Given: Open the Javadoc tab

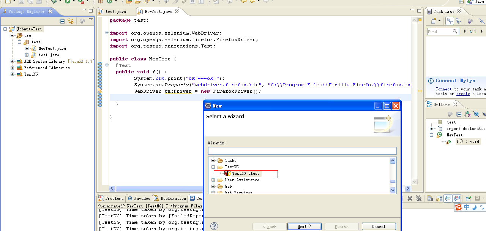Looking at the screenshot, I should (139, 198).
